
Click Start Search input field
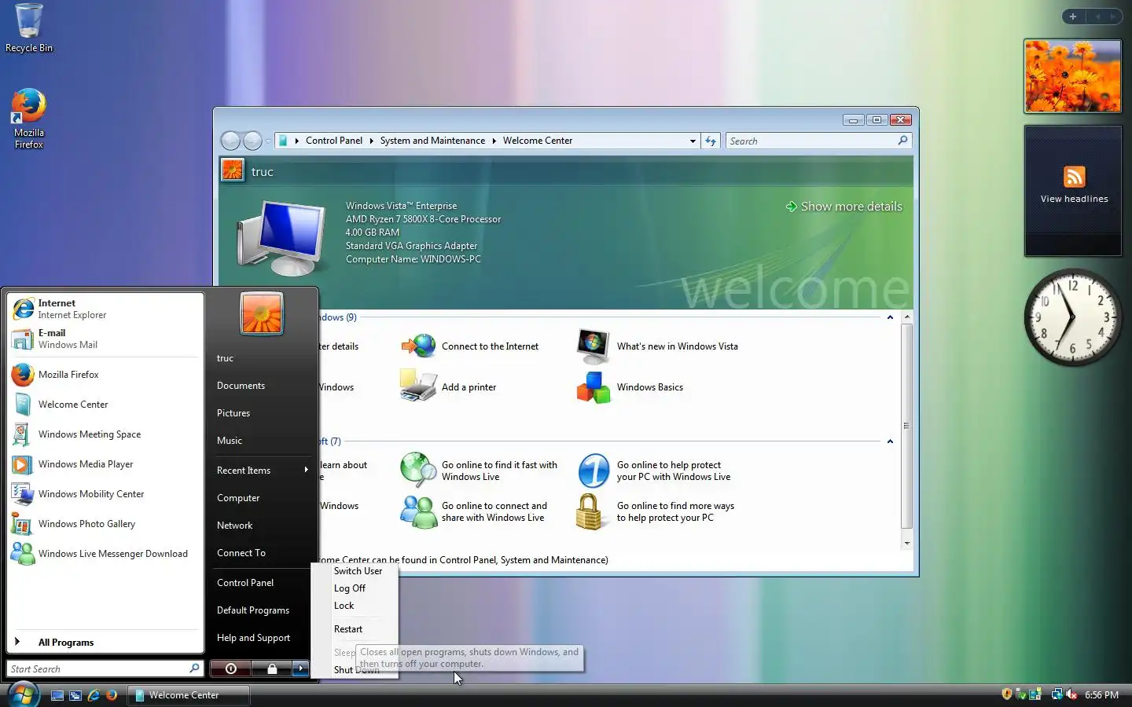click(105, 669)
